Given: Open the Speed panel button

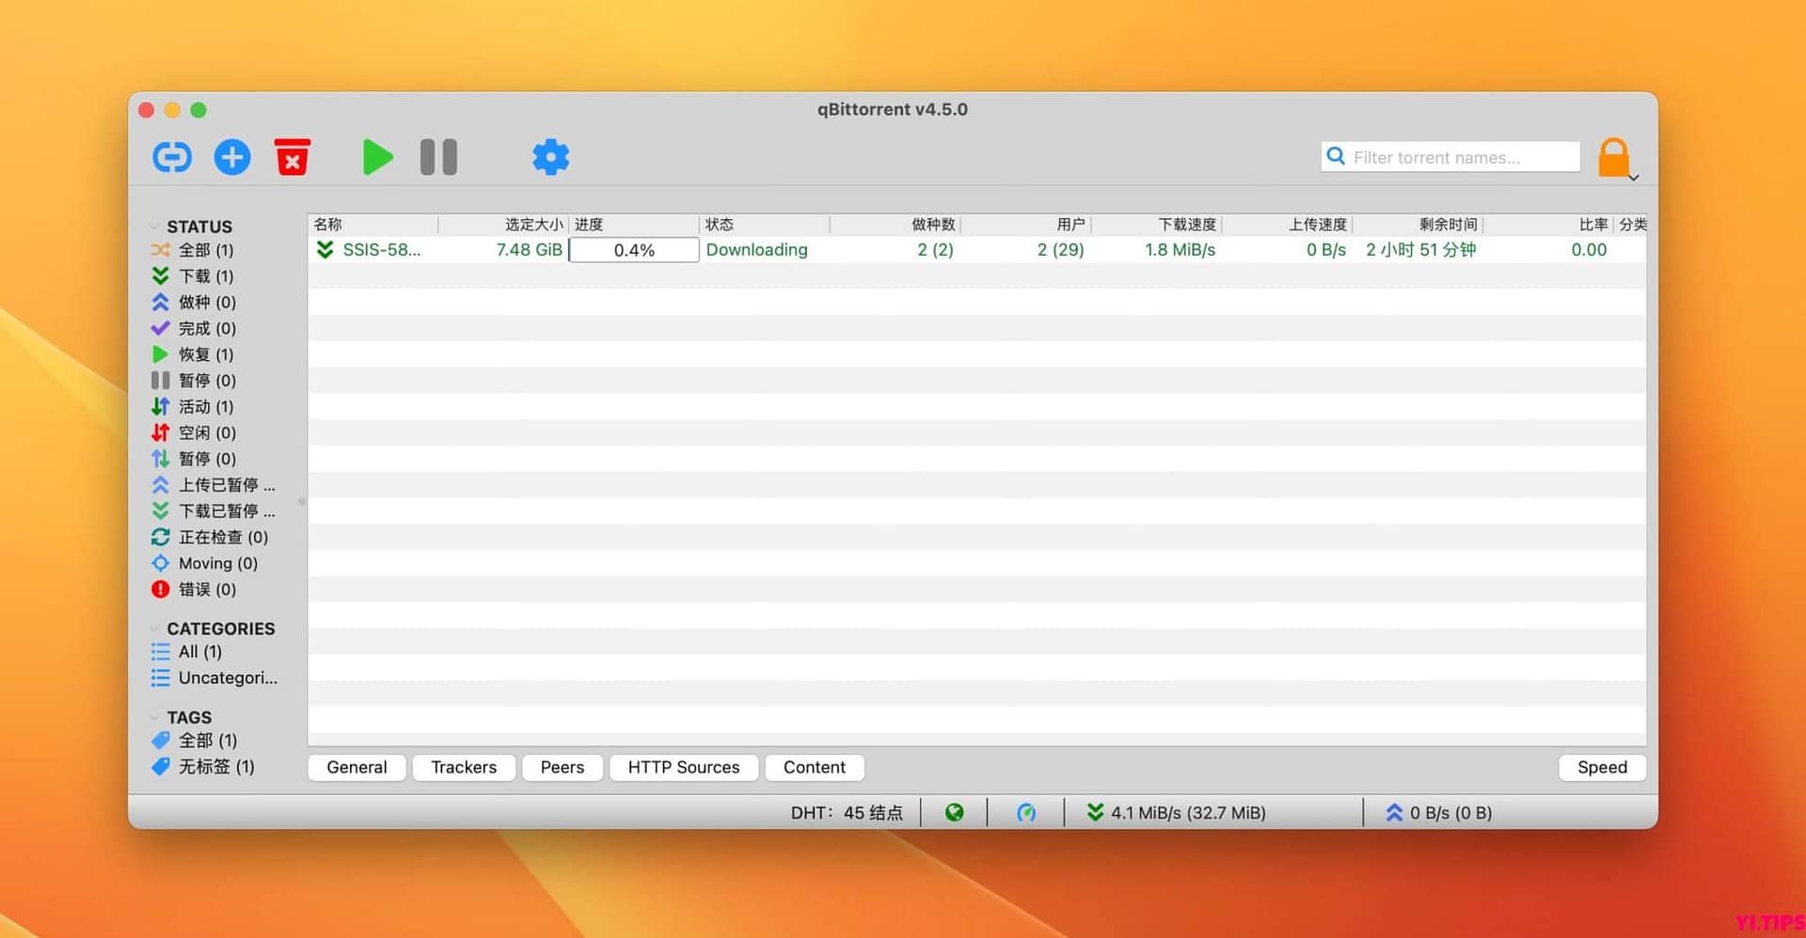Looking at the screenshot, I should pos(1602,767).
